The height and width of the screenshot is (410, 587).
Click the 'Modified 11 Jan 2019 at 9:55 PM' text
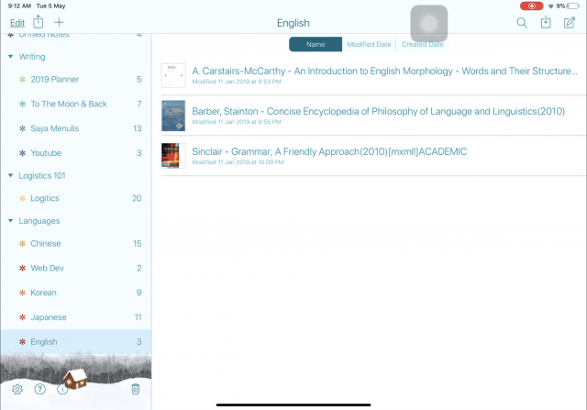pyautogui.click(x=237, y=122)
